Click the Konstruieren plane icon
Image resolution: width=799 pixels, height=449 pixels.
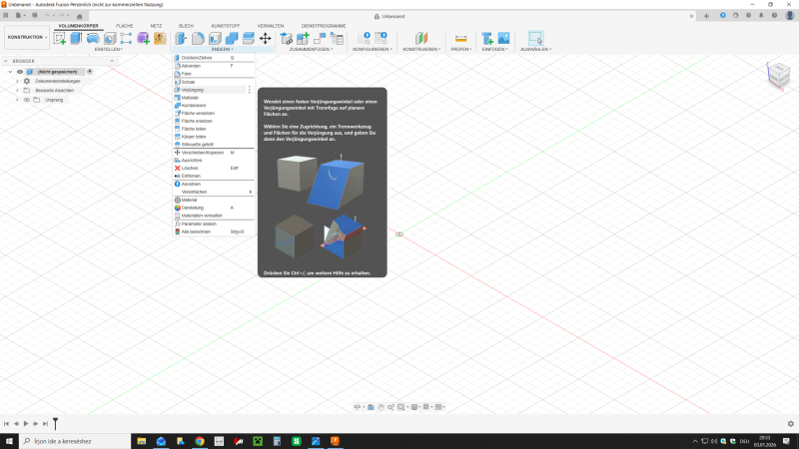[x=421, y=38]
